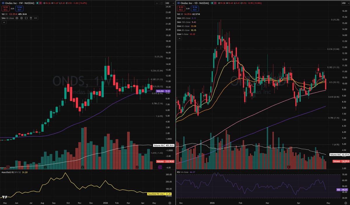Viewport: 350px width, 205px height.
Task: Select Vol 30 legend on daily chart
Action: [x=180, y=14]
